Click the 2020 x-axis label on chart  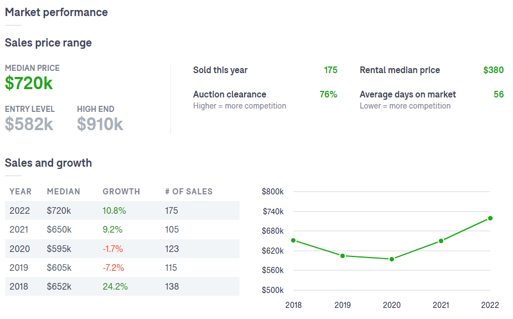coord(392,305)
